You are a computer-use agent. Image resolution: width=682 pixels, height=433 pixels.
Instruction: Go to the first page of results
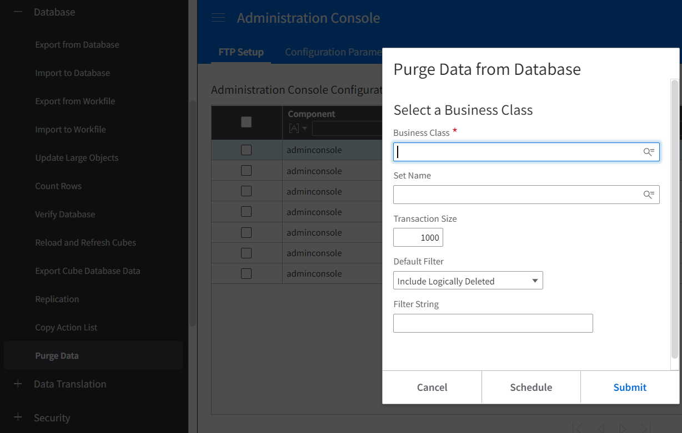578,428
